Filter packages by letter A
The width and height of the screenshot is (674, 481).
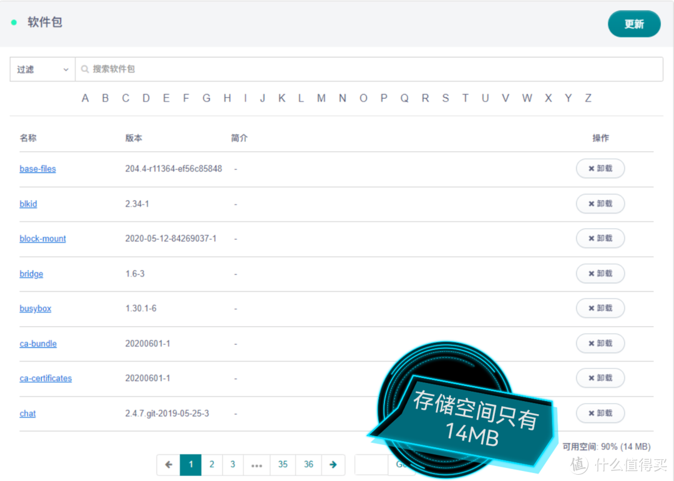pyautogui.click(x=85, y=98)
